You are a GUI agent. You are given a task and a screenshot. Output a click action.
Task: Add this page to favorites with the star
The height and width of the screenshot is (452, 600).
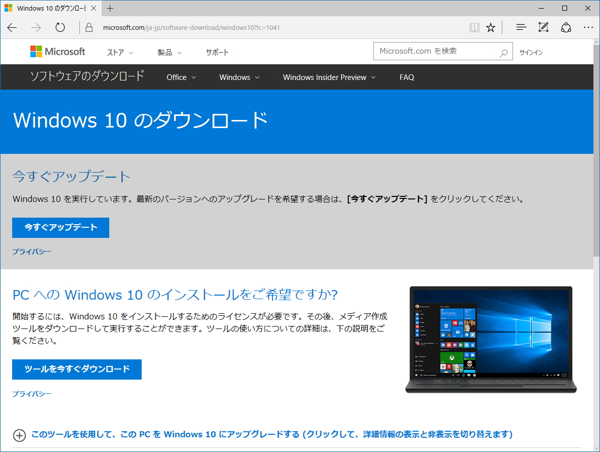(490, 27)
